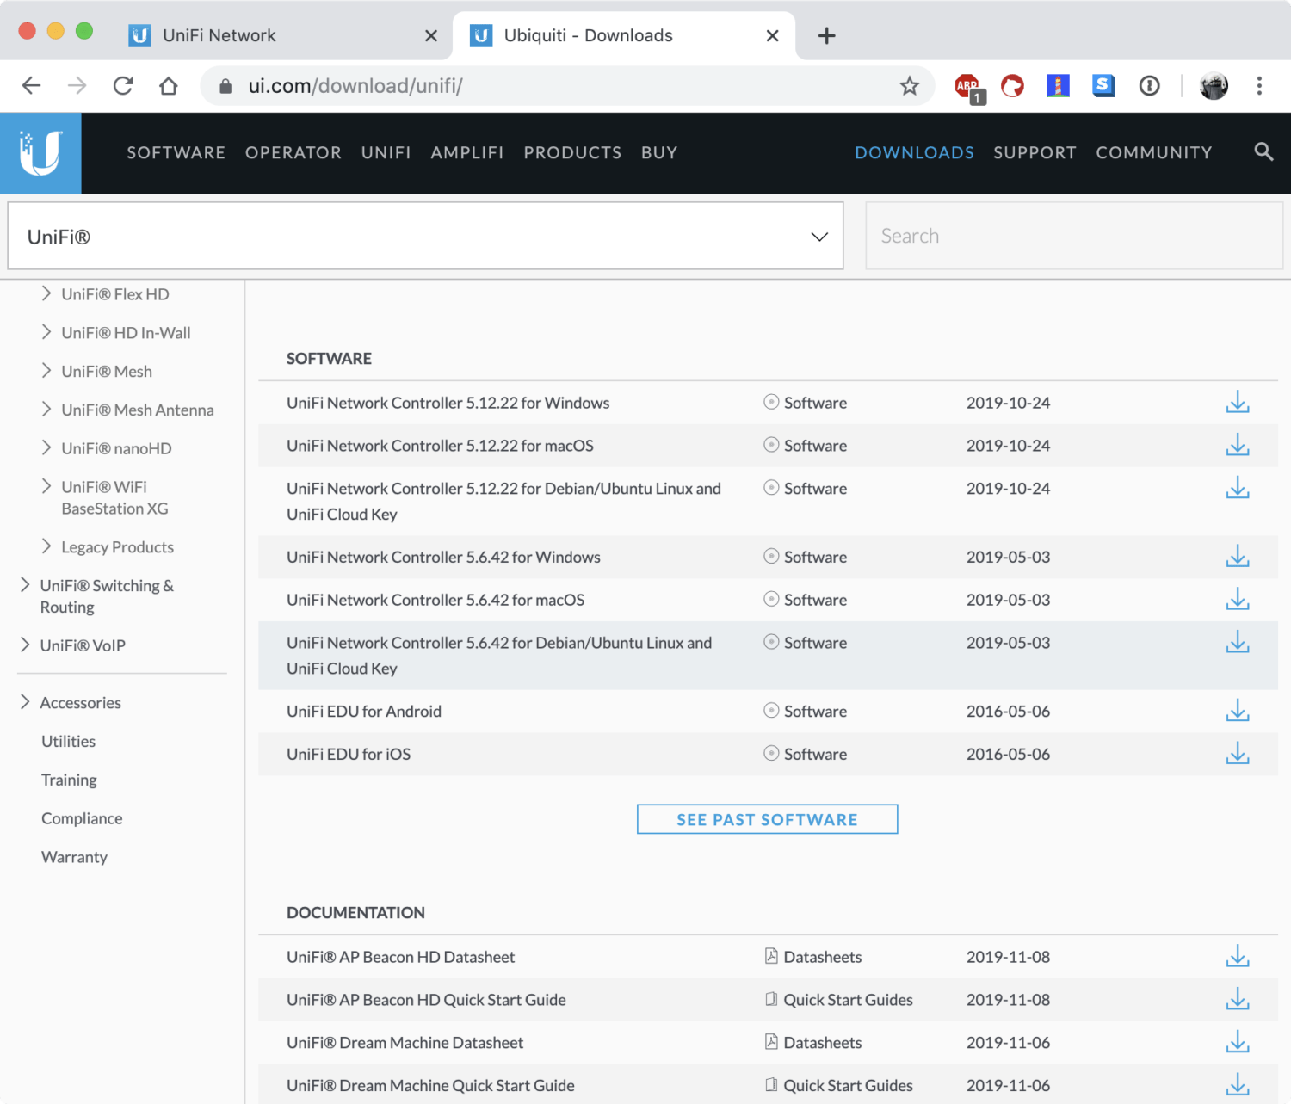Open the Warranty sidebar link
Viewport: 1291px width, 1104px height.
click(x=75, y=857)
